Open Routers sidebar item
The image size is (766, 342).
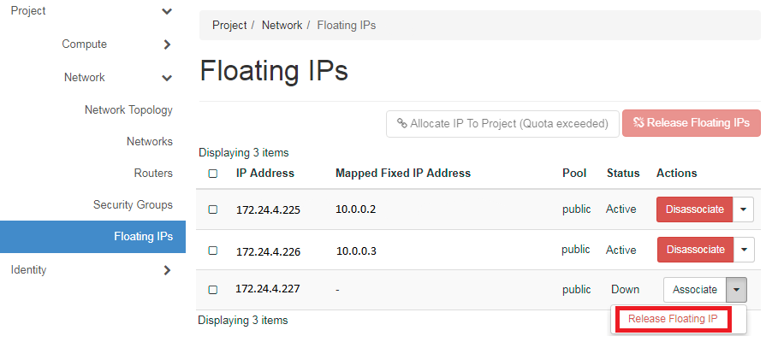(x=153, y=174)
